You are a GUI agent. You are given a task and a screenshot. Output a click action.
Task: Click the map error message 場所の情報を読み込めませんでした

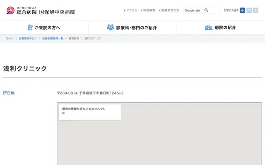click(84, 111)
